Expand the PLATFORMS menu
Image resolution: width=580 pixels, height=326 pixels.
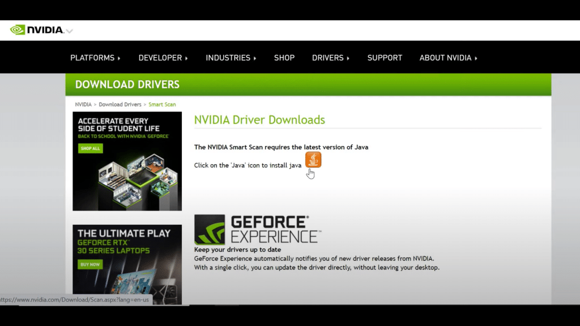95,58
